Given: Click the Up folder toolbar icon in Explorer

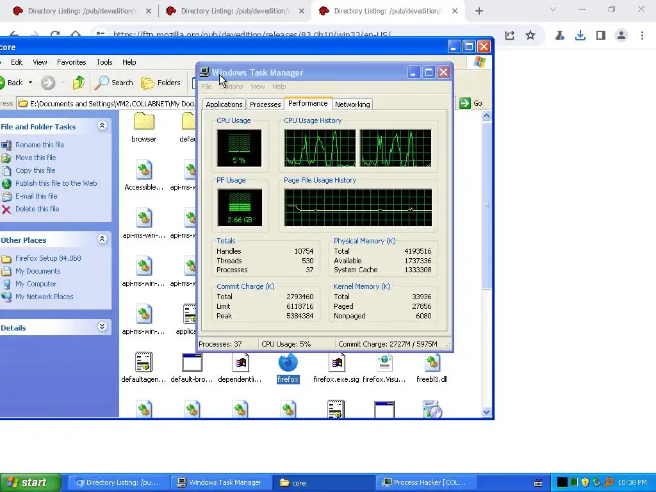Looking at the screenshot, I should coord(79,83).
